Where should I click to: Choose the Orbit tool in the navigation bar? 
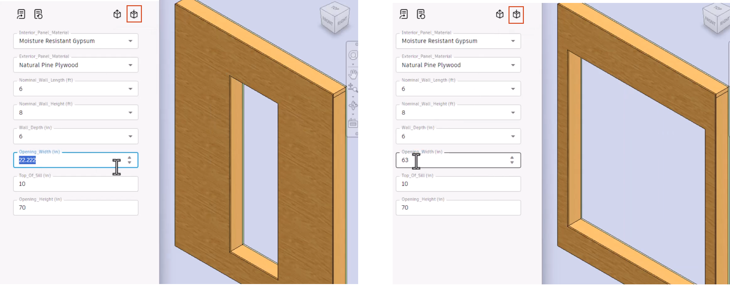353,105
